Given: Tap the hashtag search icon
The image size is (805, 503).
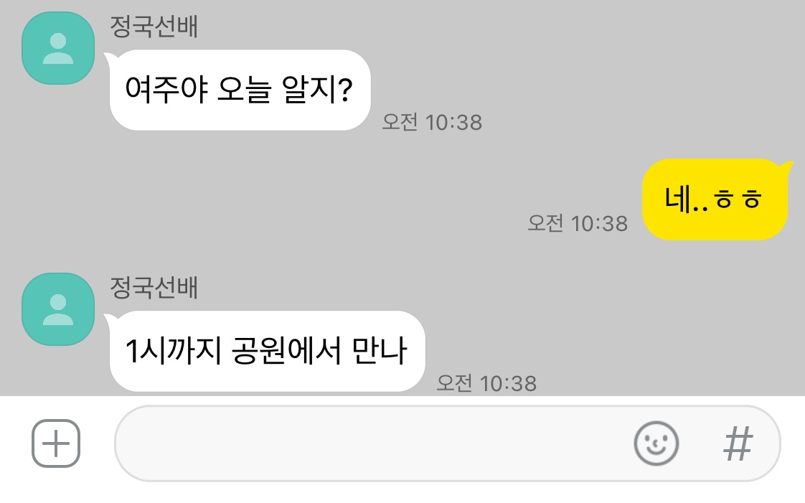Looking at the screenshot, I should pyautogui.click(x=738, y=443).
